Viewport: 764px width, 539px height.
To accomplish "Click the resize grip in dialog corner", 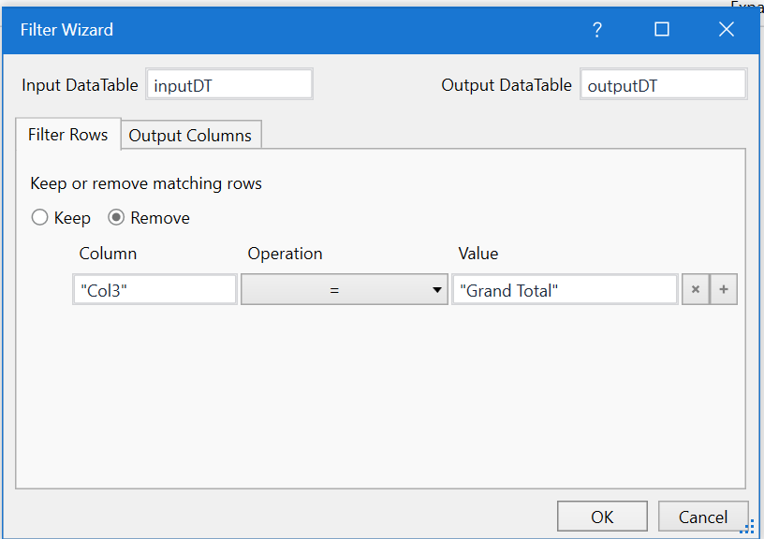I will coord(746,530).
